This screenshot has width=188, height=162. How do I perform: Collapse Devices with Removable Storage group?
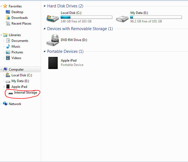pos(44,29)
